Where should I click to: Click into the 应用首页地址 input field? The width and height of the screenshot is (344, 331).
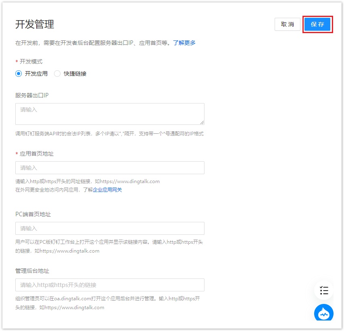point(110,168)
